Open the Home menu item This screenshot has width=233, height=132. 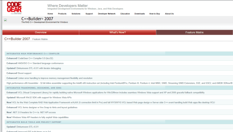tap(50, 14)
